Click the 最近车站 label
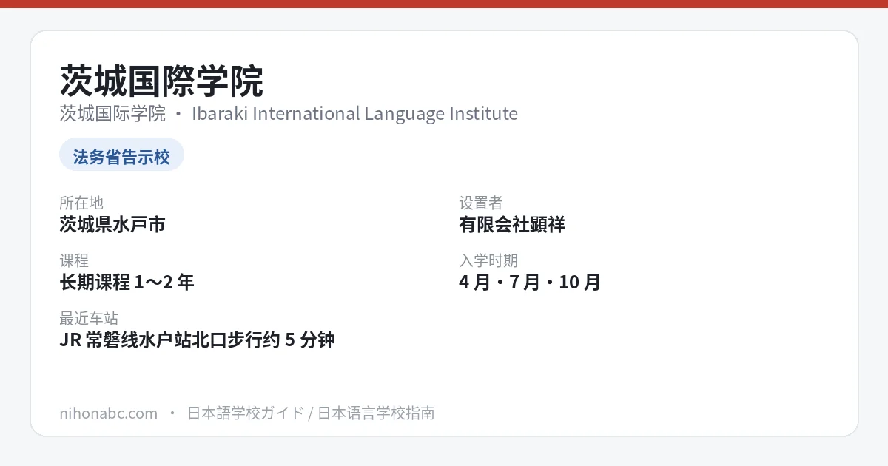The image size is (888, 466). pos(89,318)
